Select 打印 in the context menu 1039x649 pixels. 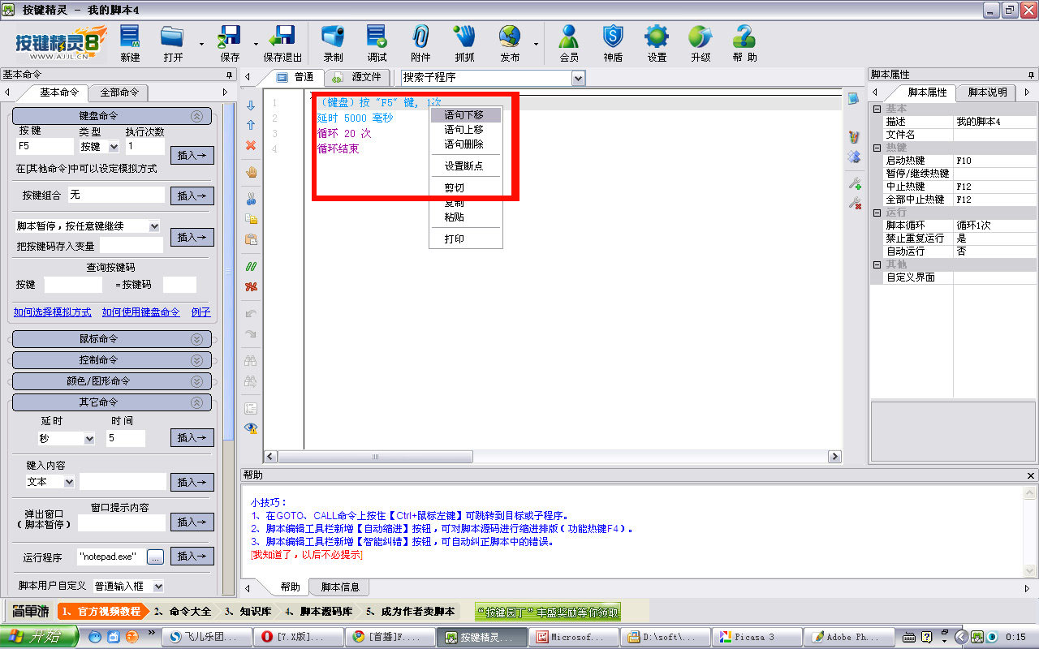466,239
